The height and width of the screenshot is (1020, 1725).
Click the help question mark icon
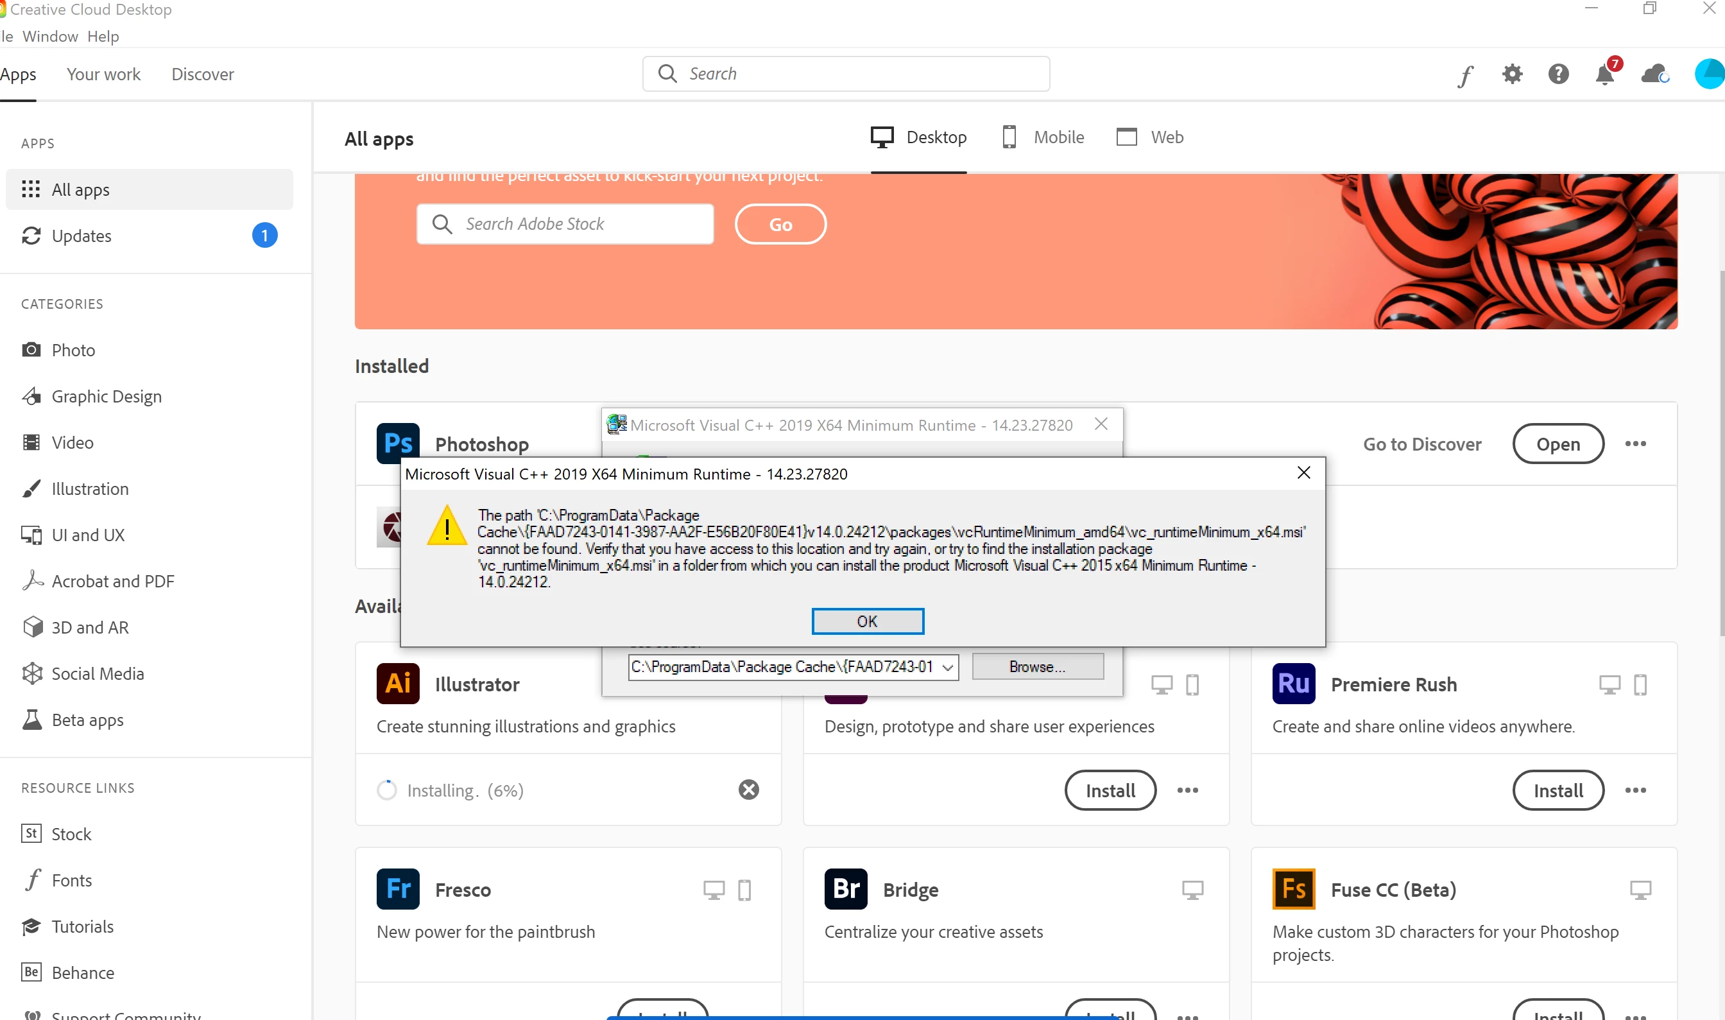(x=1558, y=74)
